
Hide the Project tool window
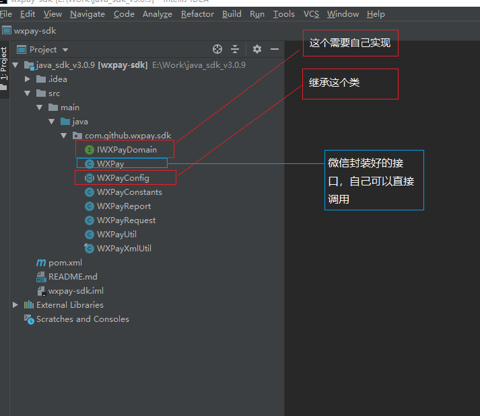275,49
